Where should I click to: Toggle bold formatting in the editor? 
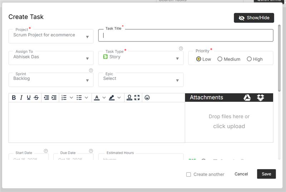point(14,97)
